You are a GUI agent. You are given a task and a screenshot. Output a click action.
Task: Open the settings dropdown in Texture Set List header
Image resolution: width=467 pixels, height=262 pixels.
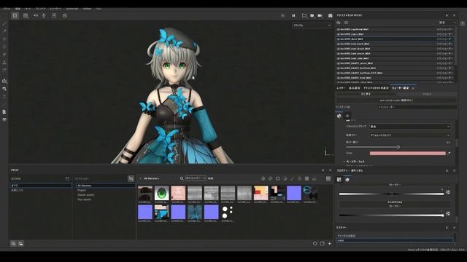coord(447,23)
